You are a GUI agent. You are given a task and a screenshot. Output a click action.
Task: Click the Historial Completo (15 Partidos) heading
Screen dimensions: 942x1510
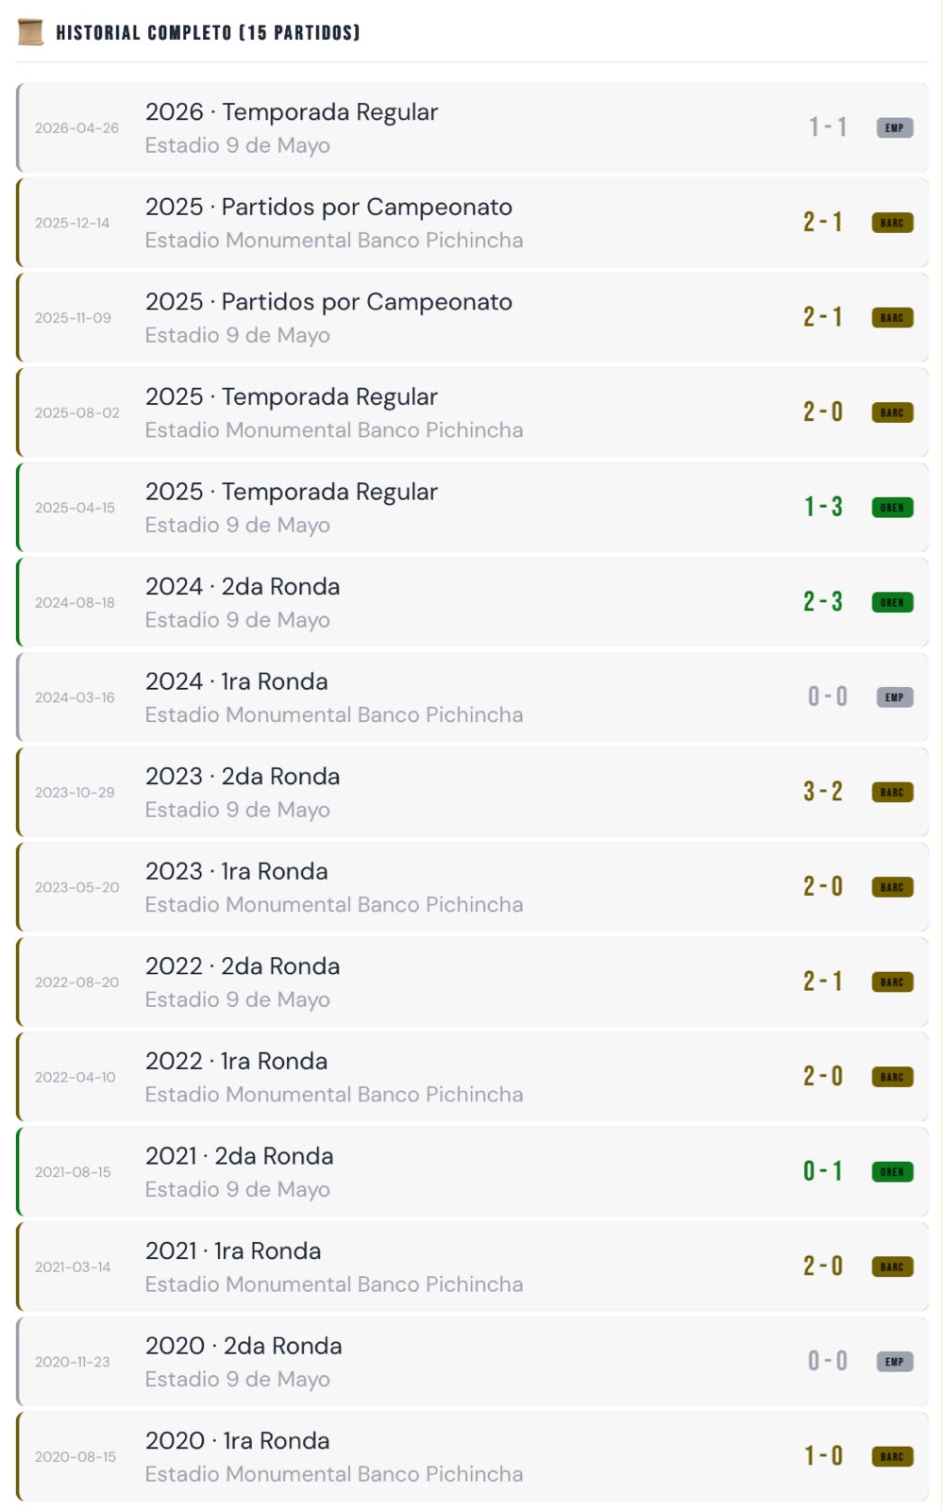(208, 33)
